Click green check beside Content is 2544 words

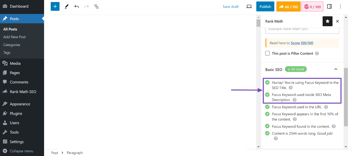pyautogui.click(x=267, y=133)
